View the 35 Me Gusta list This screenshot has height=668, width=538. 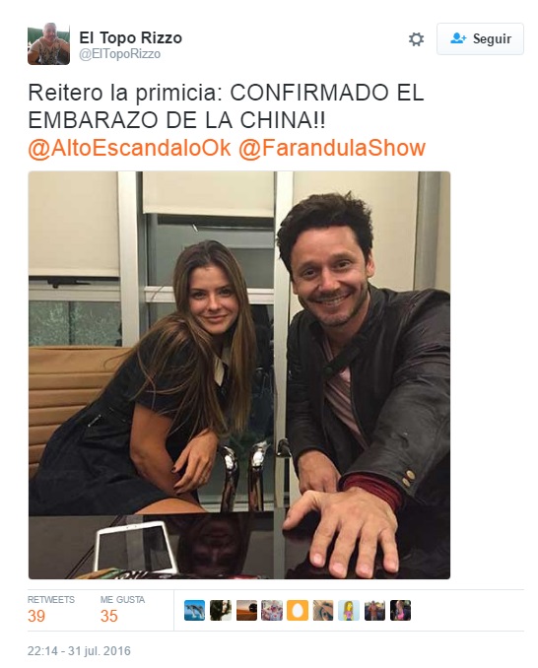click(x=122, y=610)
